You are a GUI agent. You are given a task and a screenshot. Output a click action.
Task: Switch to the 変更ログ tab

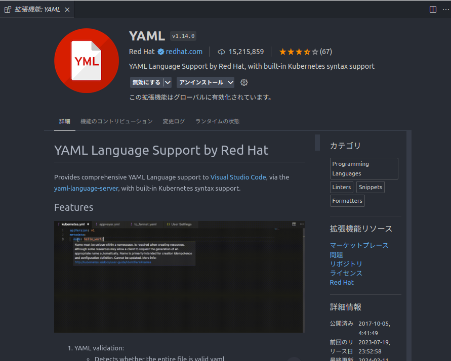[174, 121]
